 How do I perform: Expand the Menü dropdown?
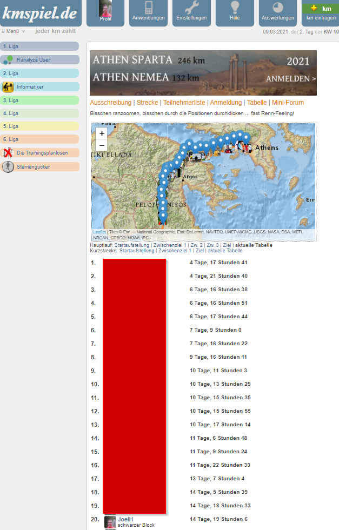pyautogui.click(x=13, y=31)
